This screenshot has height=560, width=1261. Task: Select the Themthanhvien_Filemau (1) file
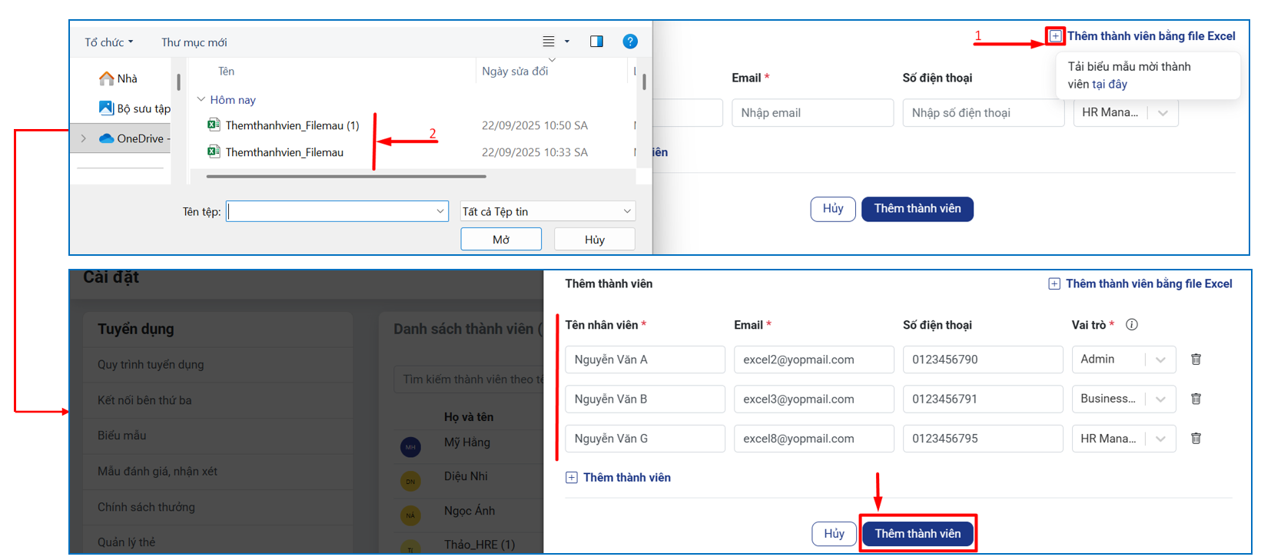tap(291, 125)
